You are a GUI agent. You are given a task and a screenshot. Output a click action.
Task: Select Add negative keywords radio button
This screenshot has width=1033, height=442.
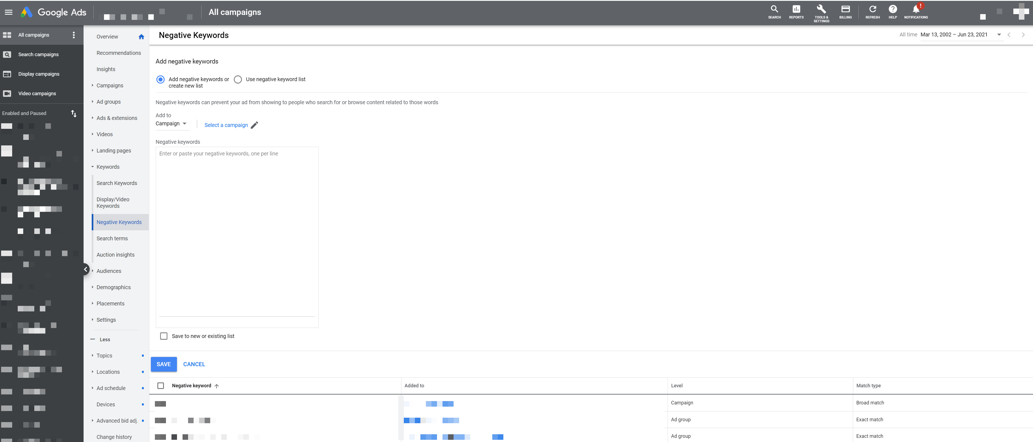pos(160,79)
